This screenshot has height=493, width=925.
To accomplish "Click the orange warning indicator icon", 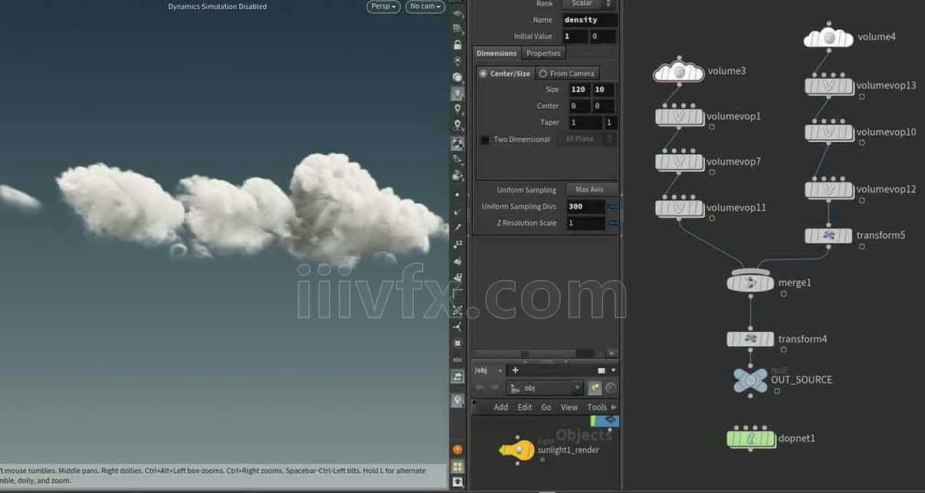I will pos(458,450).
